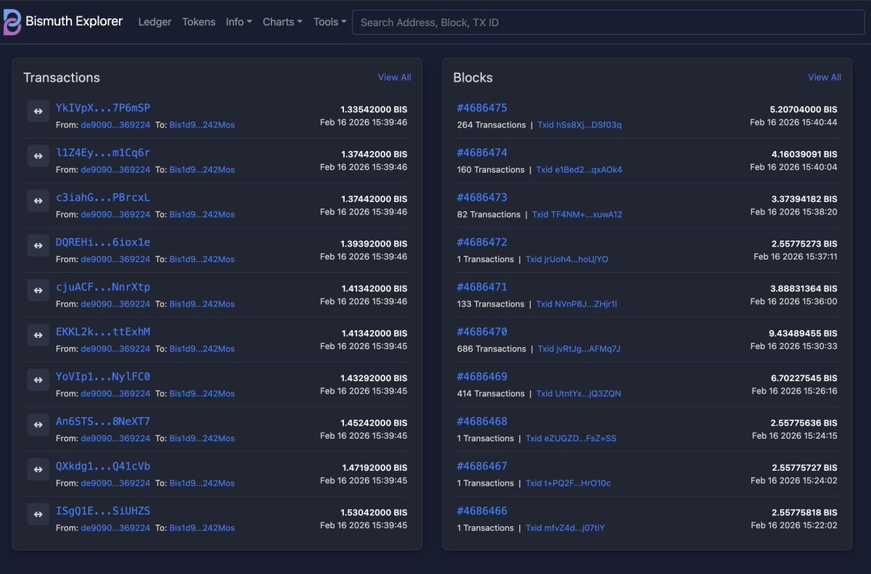Open block #4686467

482,467
